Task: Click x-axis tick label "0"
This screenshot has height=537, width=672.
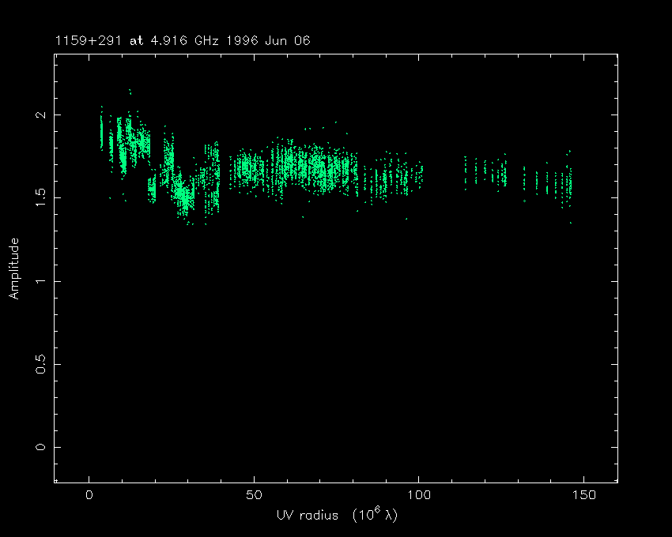Action: pos(89,495)
